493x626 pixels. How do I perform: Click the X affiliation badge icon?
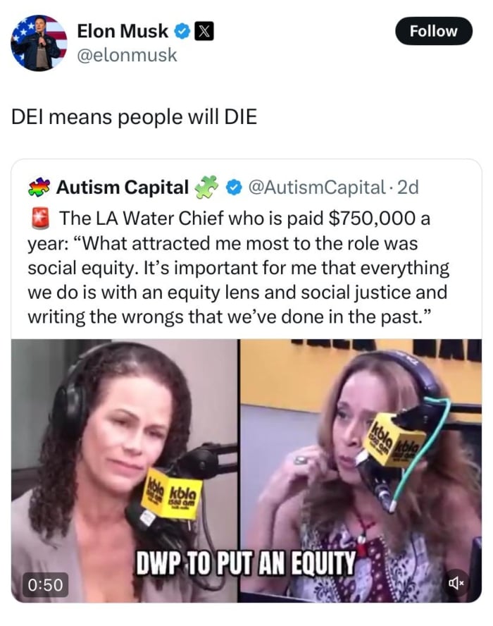point(204,32)
